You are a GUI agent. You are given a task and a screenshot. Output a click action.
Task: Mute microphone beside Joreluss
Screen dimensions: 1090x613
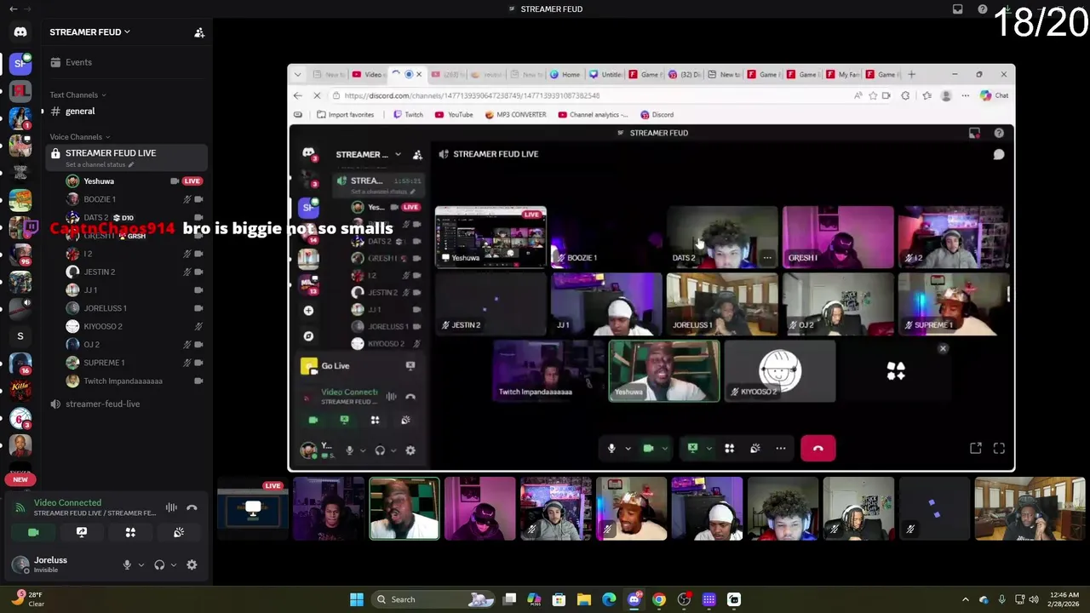tap(127, 564)
